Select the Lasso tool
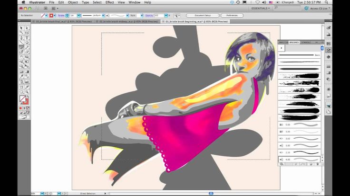Screen dimensions: 350x196 pos(27,33)
